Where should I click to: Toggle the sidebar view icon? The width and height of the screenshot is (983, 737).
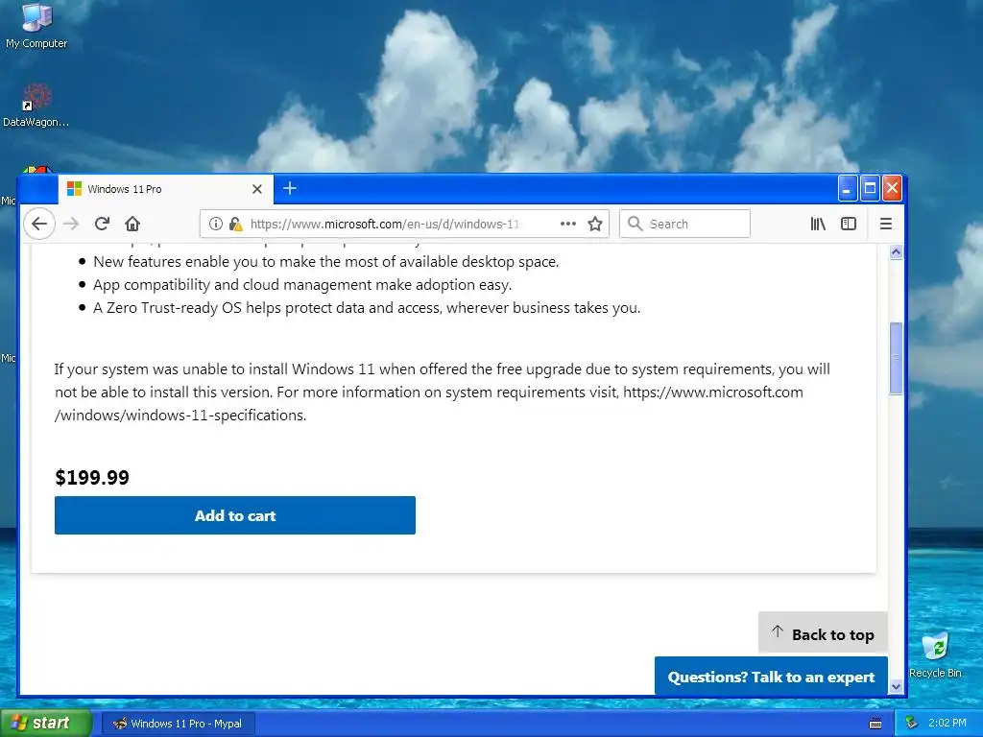(x=849, y=224)
